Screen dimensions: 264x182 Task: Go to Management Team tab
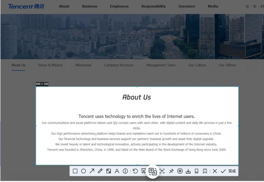click(x=161, y=65)
